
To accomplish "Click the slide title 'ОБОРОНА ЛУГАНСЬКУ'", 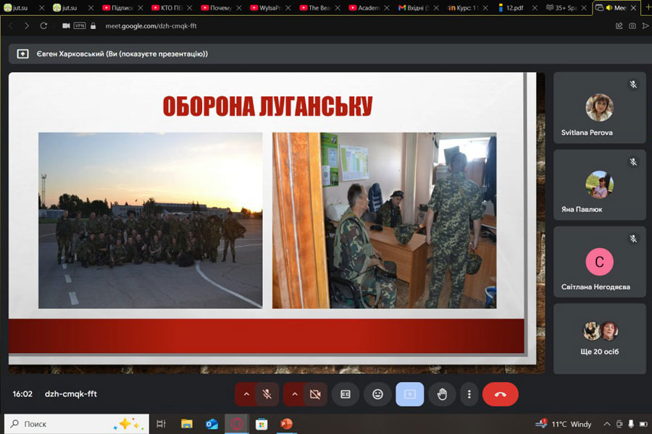I will [x=267, y=106].
